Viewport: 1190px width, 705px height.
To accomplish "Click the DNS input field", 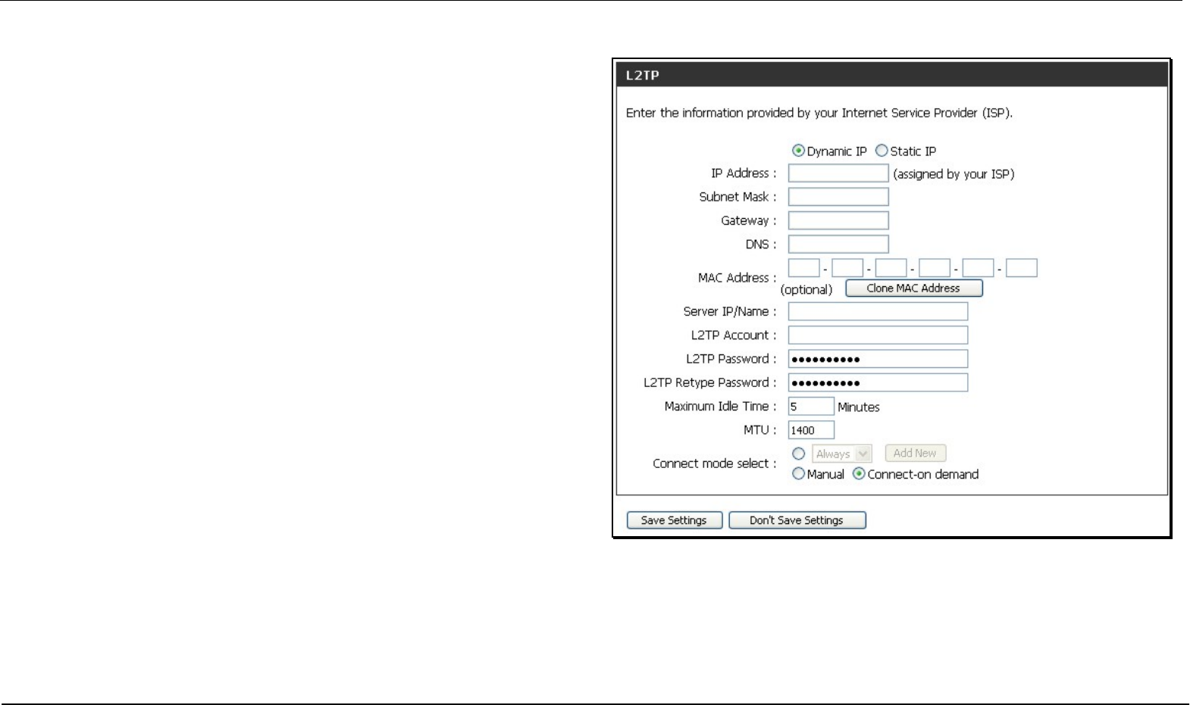I will (838, 244).
